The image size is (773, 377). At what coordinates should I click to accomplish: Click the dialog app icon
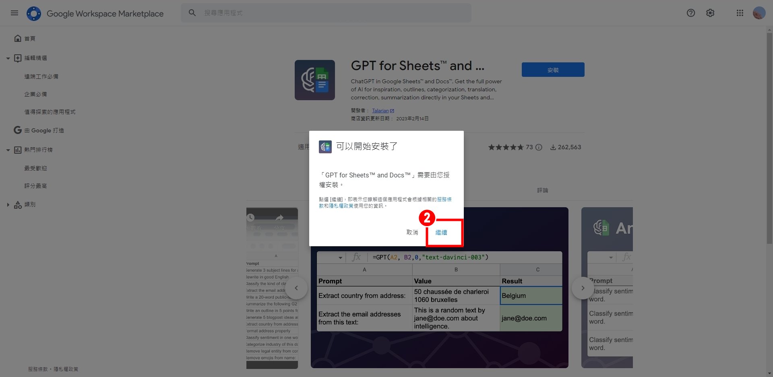click(325, 147)
